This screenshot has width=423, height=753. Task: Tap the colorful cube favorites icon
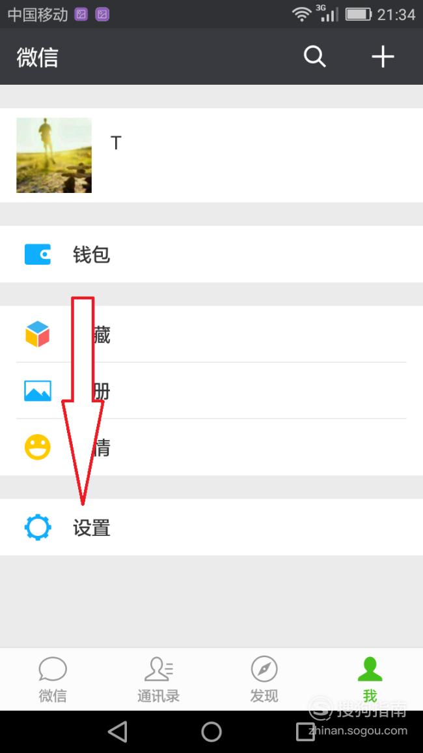coord(37,334)
